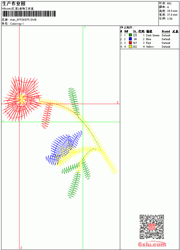This screenshot has width=180, height=250.
Task: Click the Blue thread color swatch
Action: (130, 39)
